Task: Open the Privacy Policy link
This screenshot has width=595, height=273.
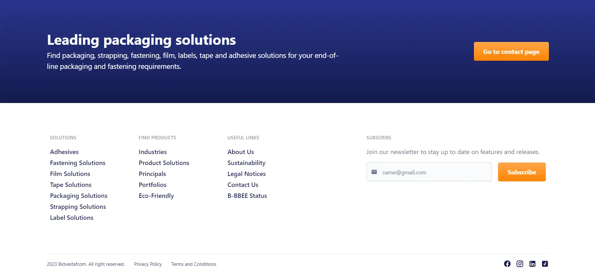Action: (x=148, y=264)
